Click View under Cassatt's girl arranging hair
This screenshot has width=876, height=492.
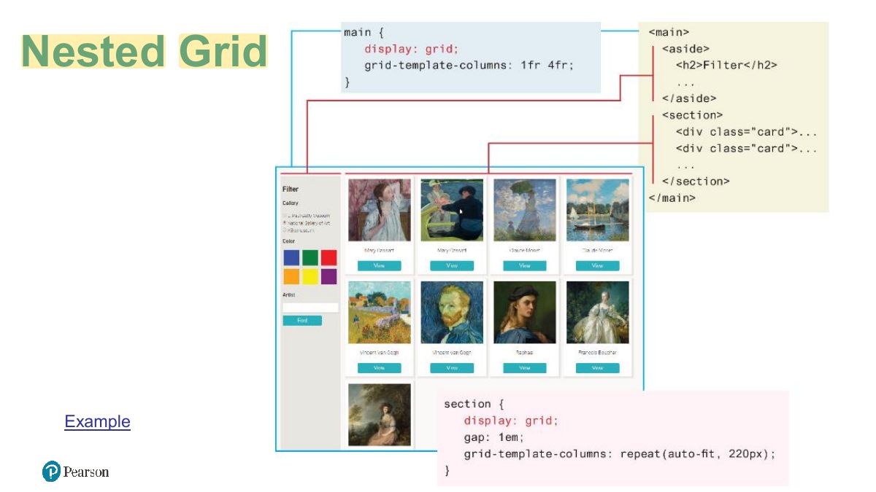[379, 266]
